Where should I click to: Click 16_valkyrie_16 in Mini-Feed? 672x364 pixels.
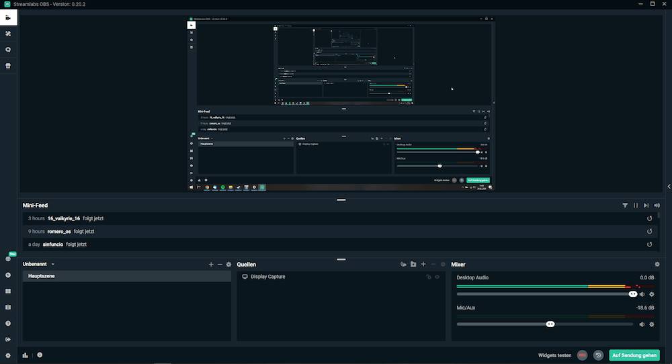(x=64, y=218)
